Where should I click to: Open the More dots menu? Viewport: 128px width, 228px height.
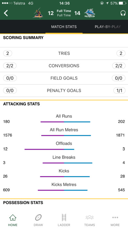(x=115, y=218)
